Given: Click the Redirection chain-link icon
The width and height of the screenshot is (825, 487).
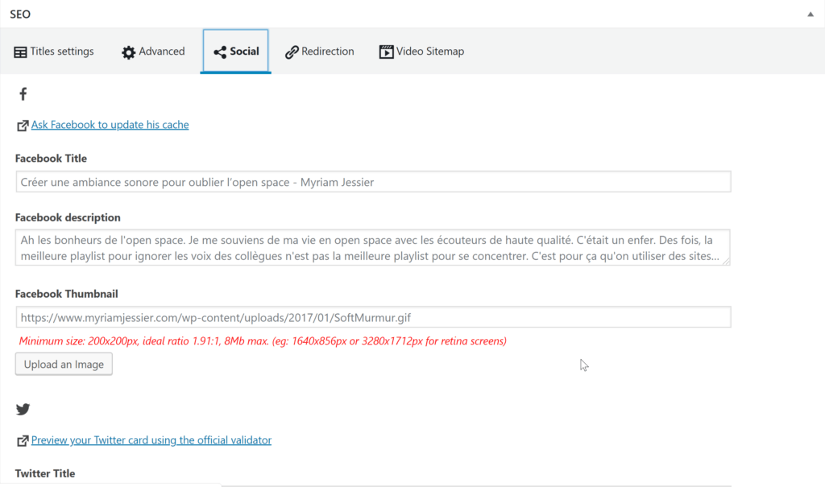Looking at the screenshot, I should coord(292,52).
